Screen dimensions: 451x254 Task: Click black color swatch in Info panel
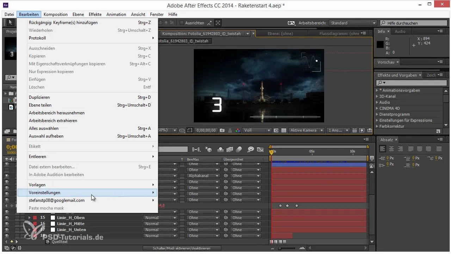coord(380,45)
